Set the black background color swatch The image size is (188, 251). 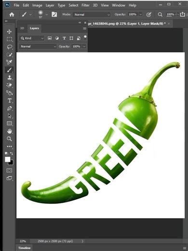[x=12, y=163]
